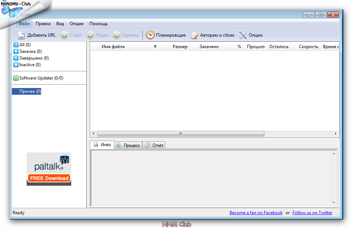Open the Файл menu
353x229 pixels.
coord(24,24)
